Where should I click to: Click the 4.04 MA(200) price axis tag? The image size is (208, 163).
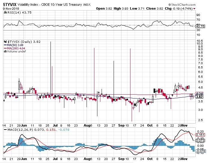pos(199,93)
